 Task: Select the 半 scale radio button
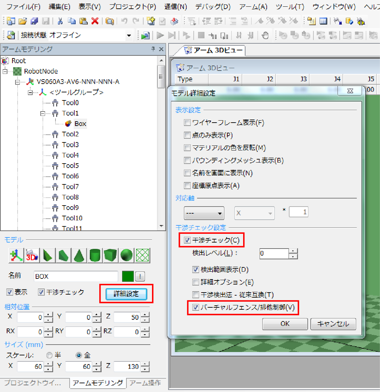coord(49,355)
